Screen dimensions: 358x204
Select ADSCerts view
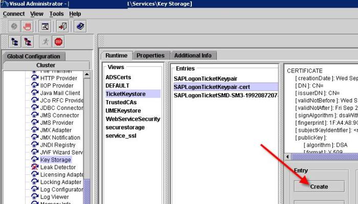click(118, 77)
